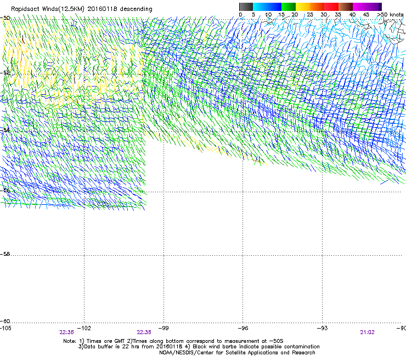Screen dimensions: 406x356
Task: Select the -56 latitude axis label
Action: (5, 190)
